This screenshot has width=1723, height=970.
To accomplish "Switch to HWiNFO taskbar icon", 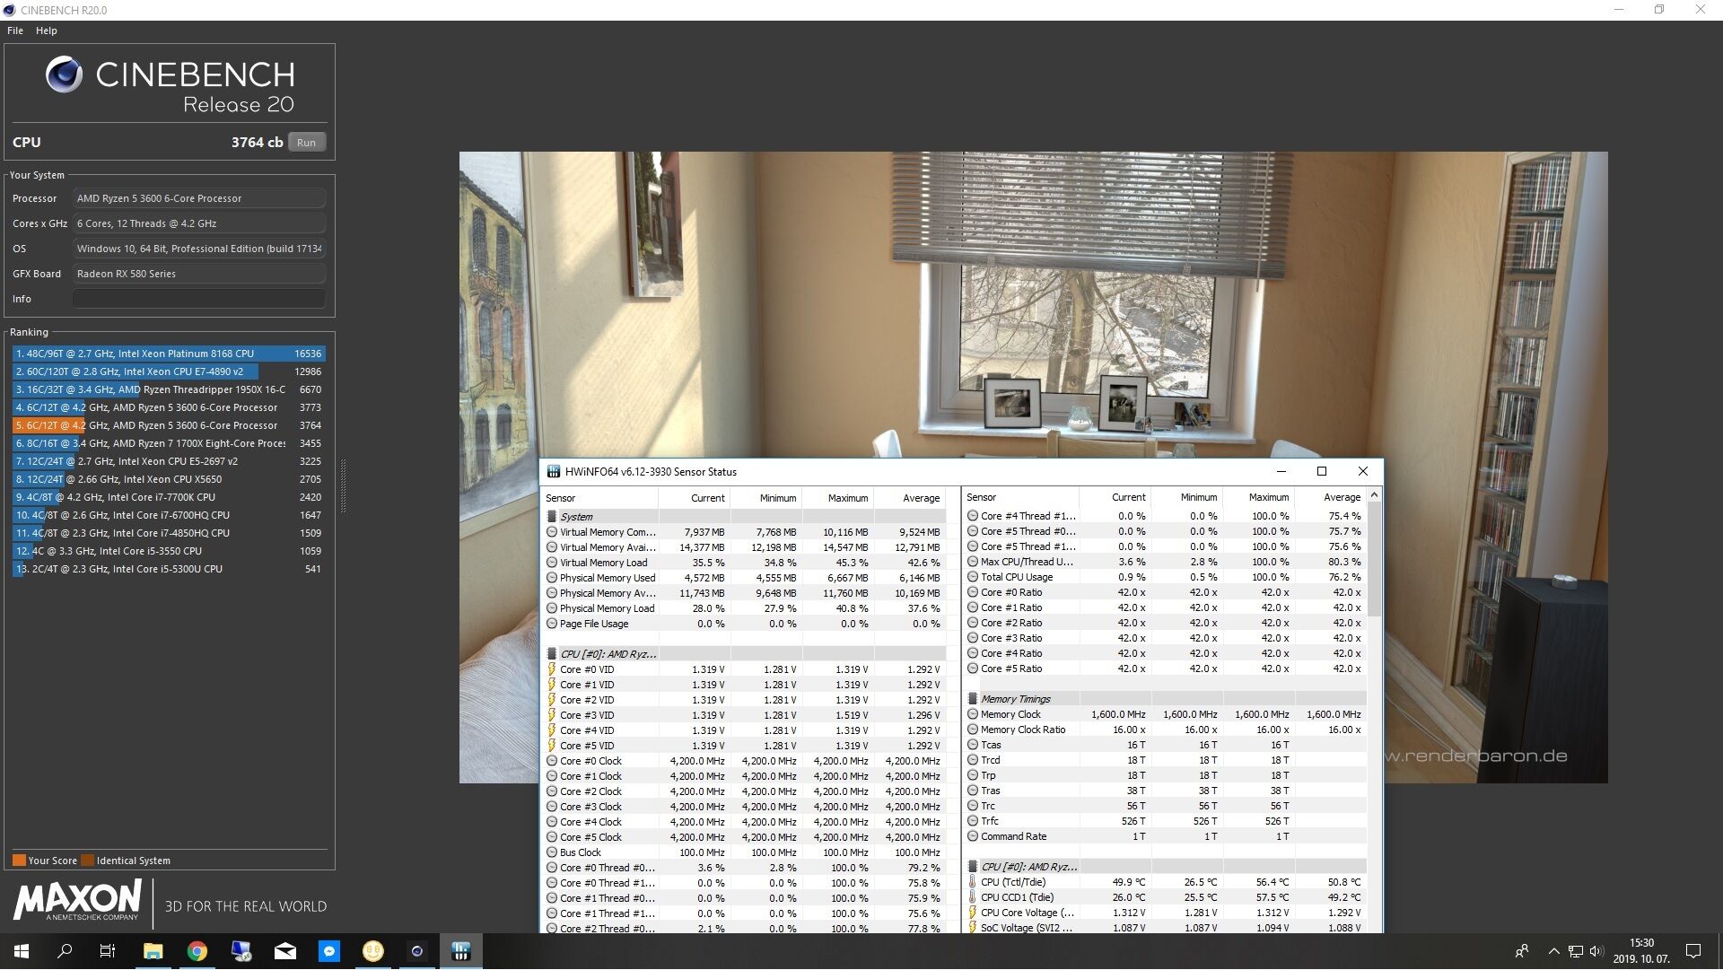I will click(x=460, y=951).
